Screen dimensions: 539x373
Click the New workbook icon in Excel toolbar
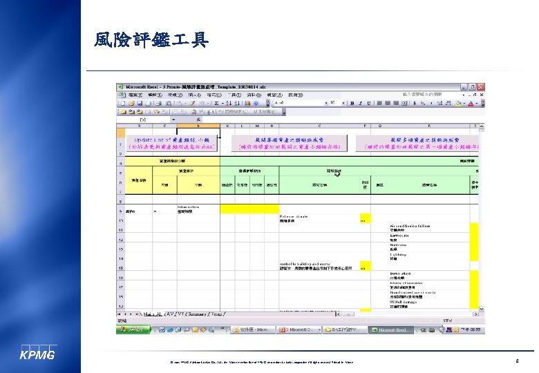[x=123, y=103]
